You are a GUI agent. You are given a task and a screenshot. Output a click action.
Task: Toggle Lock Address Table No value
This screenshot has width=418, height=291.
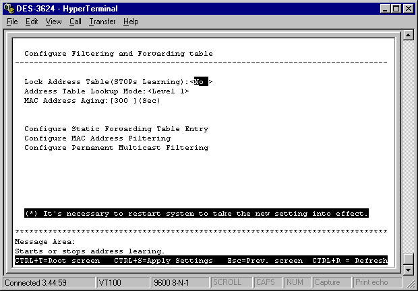[201, 81]
